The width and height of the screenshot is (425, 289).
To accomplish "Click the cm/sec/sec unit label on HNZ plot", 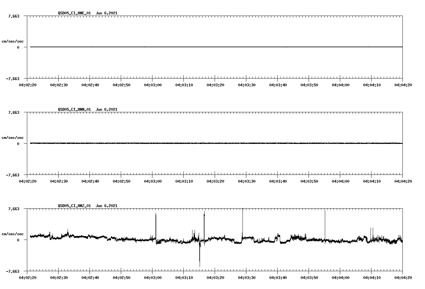I will tap(13, 234).
